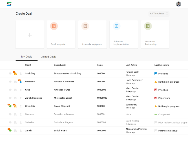The image size is (188, 141).
Task: Select the Industrial equipment template
Action: coord(92,34)
